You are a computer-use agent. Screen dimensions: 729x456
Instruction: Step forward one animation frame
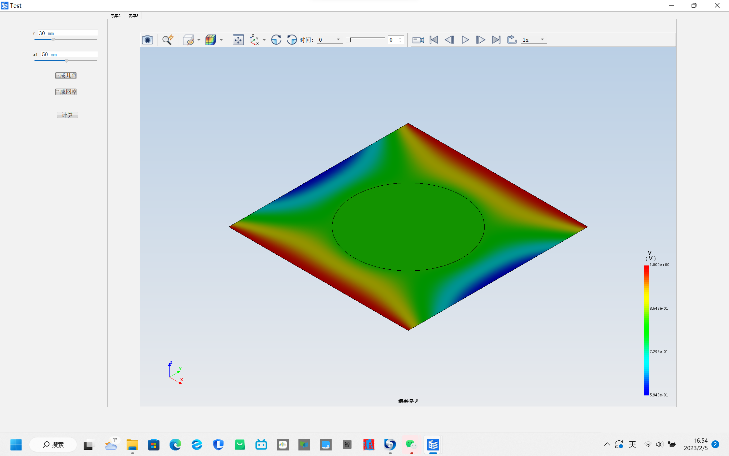tap(480, 40)
